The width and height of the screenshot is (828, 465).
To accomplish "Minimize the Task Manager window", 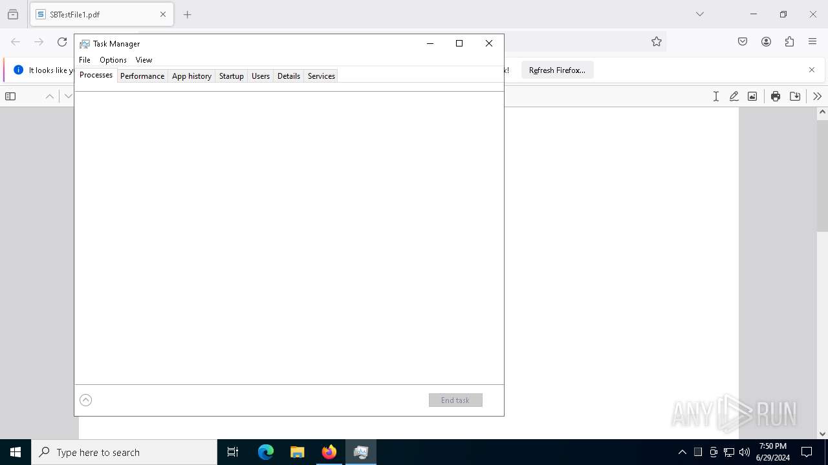I will pyautogui.click(x=430, y=43).
